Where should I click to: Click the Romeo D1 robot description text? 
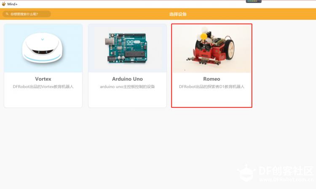pyautogui.click(x=212, y=87)
